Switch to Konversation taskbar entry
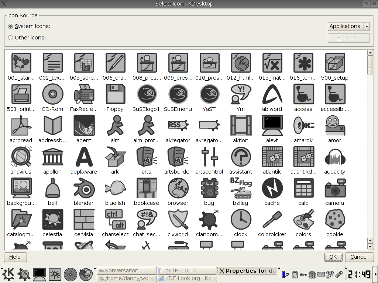This screenshot has width=378, height=283. click(127, 271)
